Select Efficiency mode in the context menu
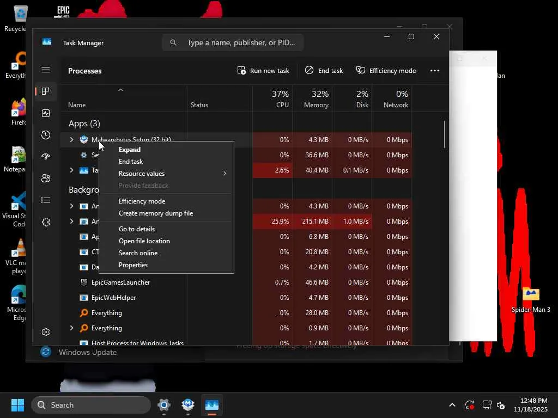This screenshot has height=418, width=558. (166, 201)
